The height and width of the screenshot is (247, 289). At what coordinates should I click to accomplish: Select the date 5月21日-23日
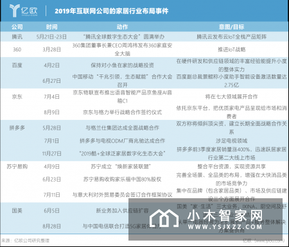pyautogui.click(x=51, y=37)
